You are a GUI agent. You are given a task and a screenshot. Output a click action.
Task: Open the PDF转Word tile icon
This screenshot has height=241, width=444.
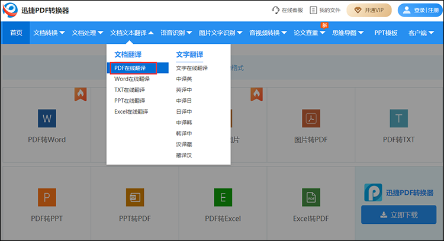coord(47,118)
